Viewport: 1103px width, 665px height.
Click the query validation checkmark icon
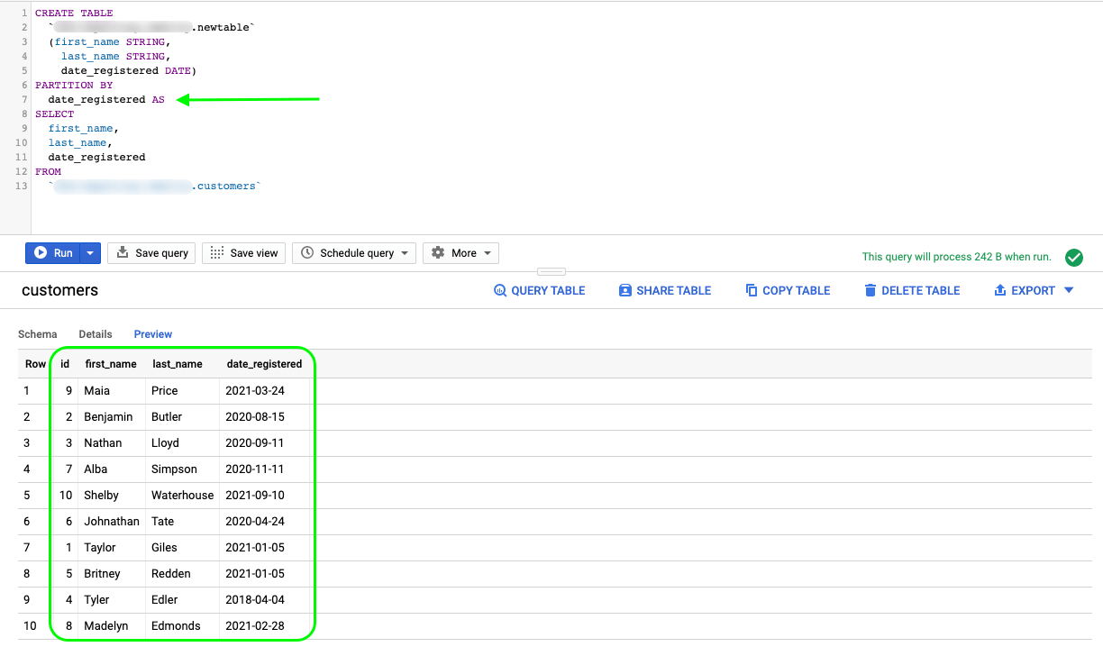(1074, 257)
